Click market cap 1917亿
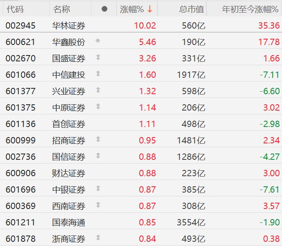282x246 pixels. 191,75
